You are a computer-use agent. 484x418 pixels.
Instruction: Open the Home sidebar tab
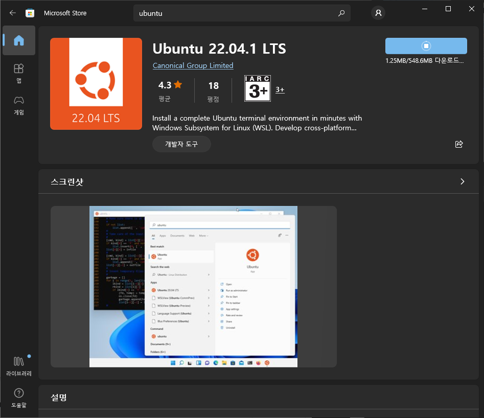(x=19, y=40)
